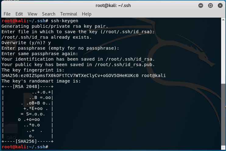
Task: Click the SHA256 fingerprint string line
Action: click(x=83, y=75)
